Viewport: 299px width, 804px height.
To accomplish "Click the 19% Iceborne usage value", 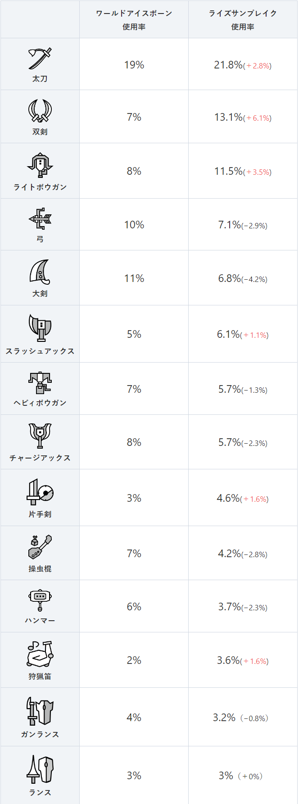I will coord(134,65).
